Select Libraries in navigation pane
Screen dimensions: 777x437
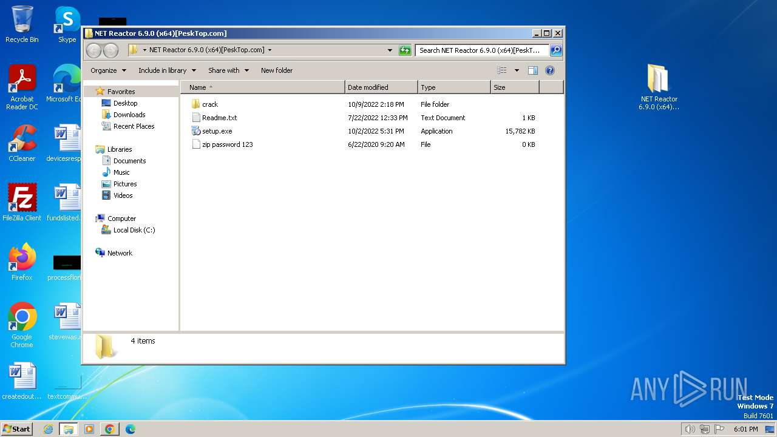120,149
